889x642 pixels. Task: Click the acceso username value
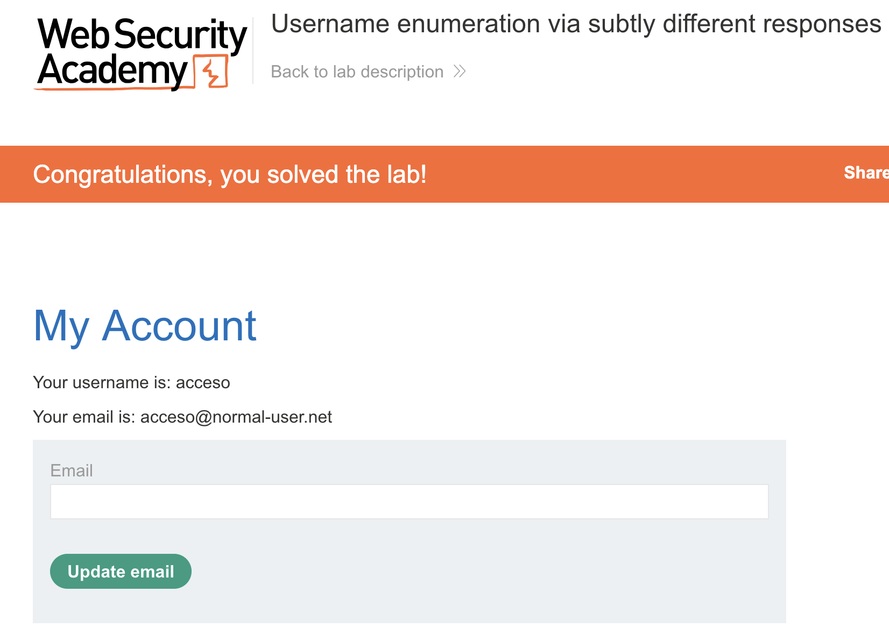click(203, 382)
